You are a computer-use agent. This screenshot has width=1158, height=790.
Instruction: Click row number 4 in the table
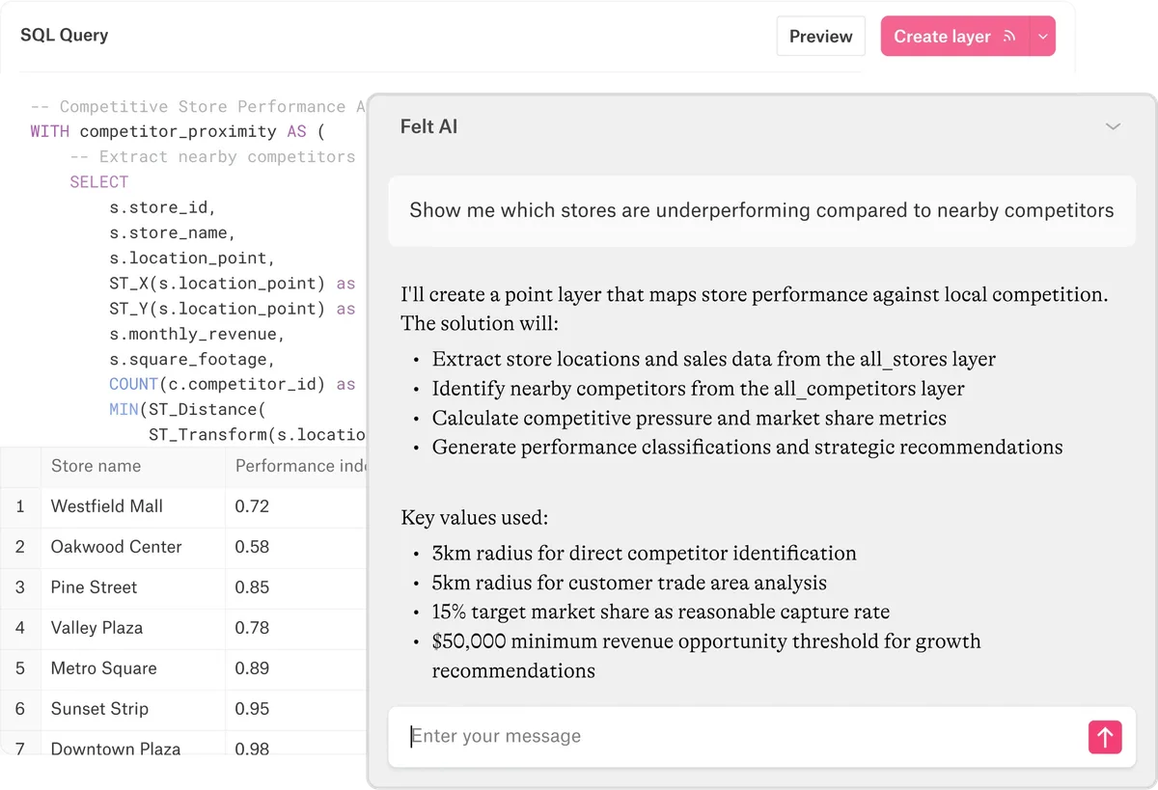tap(20, 628)
